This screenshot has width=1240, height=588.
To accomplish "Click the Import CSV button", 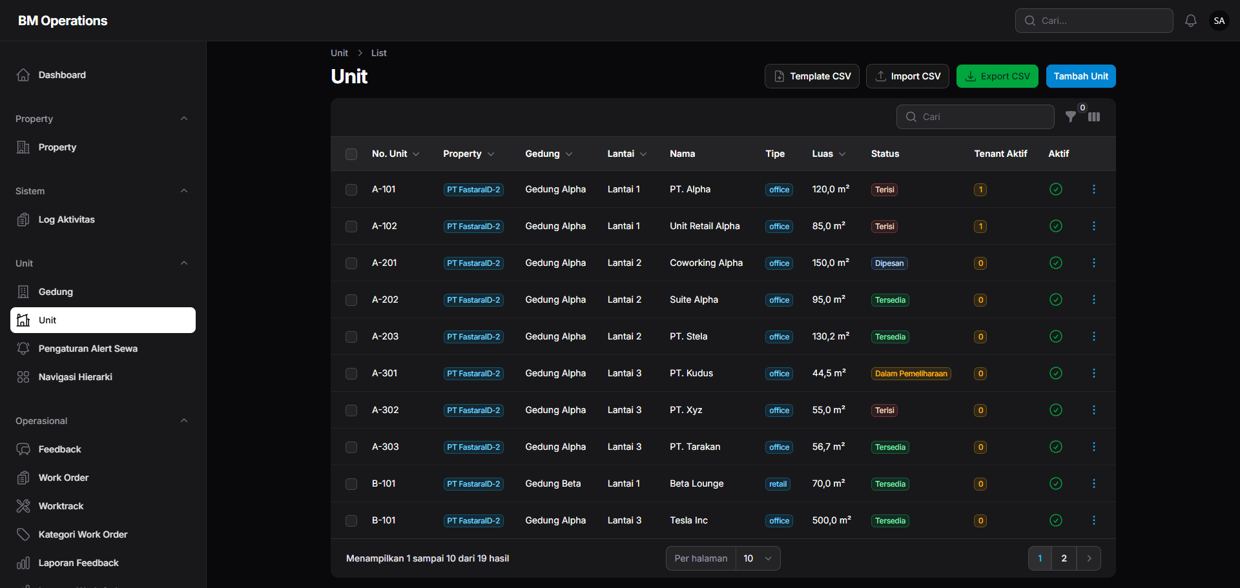I will [x=907, y=76].
